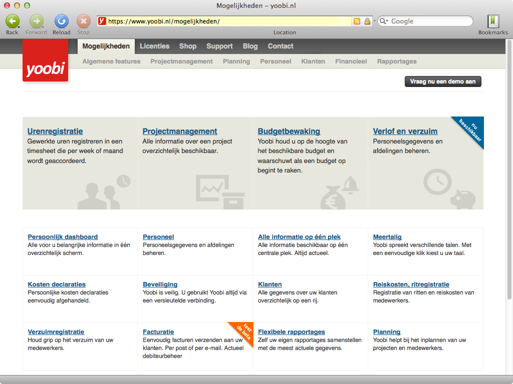Open the Beveiliging link
Viewport: 513px width, 384px height.
[160, 284]
